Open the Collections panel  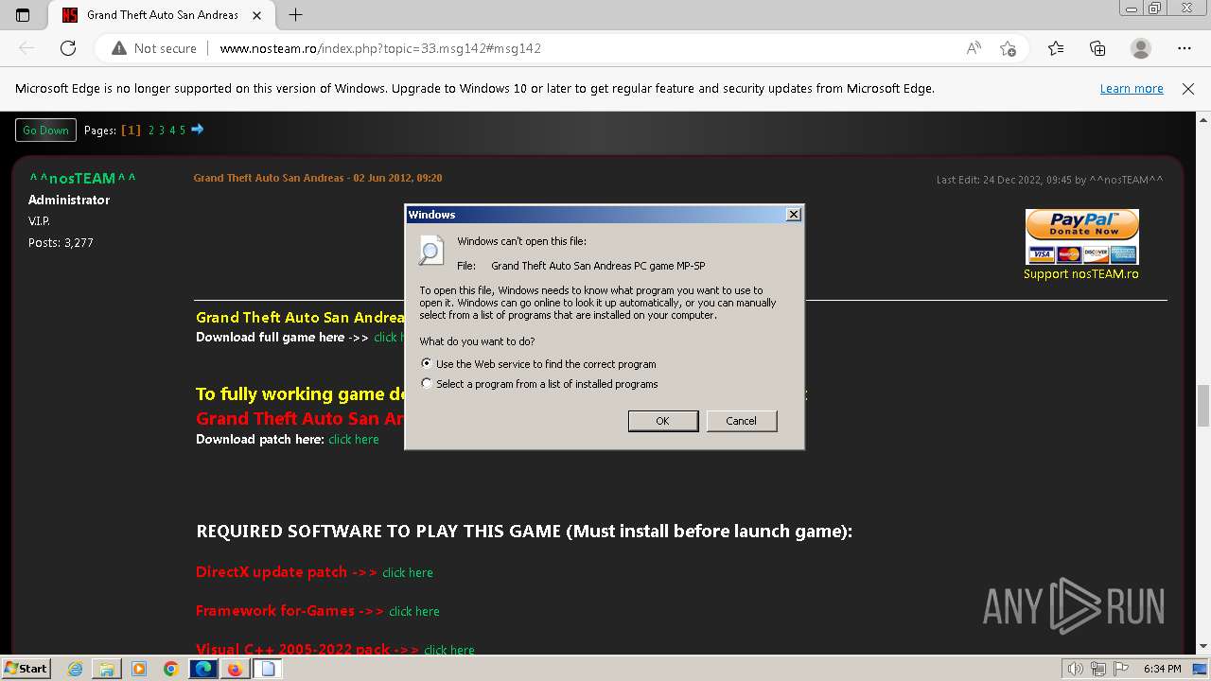tap(1097, 48)
